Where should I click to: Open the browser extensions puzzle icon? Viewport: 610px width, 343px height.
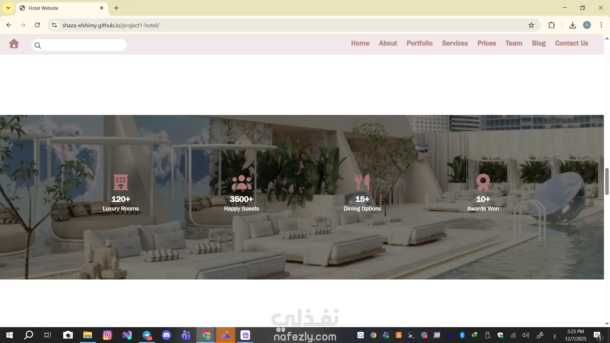point(552,25)
